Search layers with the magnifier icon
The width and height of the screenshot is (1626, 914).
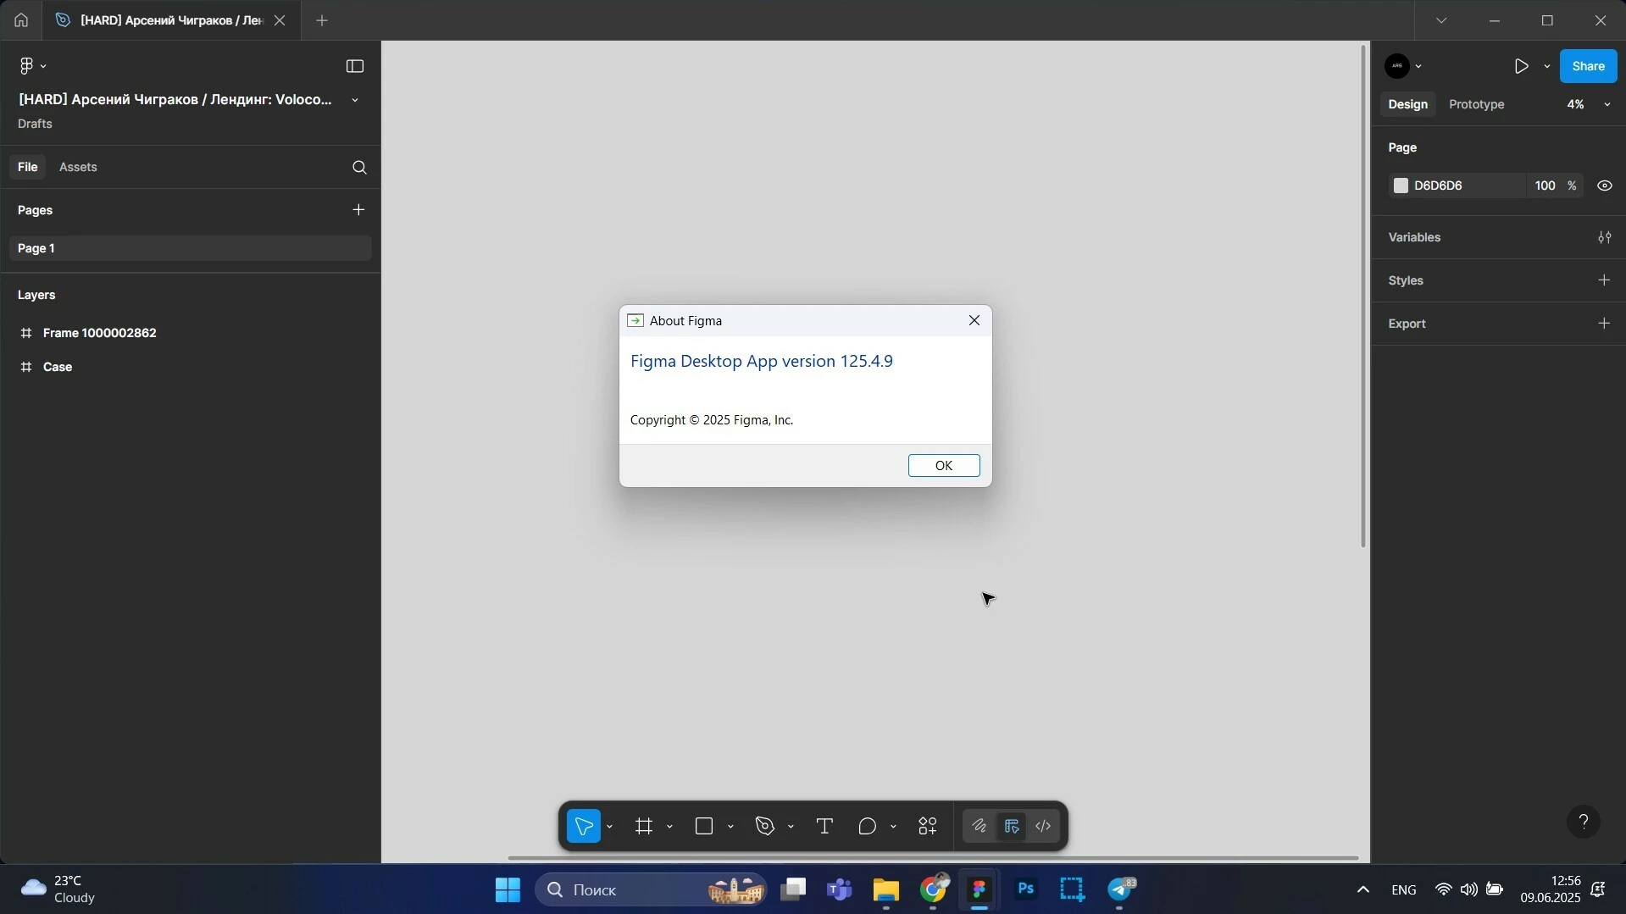359,168
